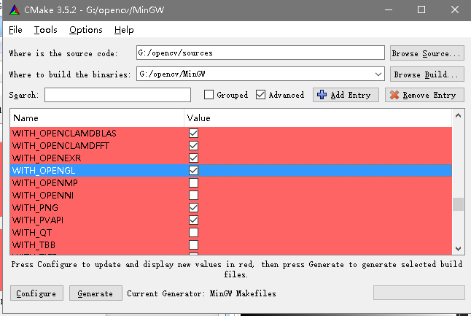Enable the Grouped checkbox

coord(209,95)
